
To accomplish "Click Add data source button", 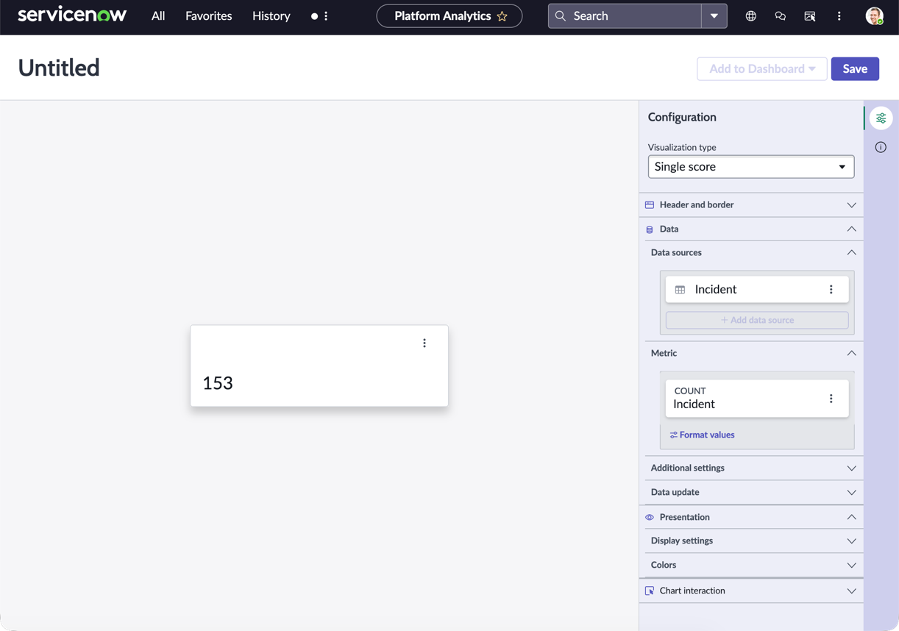I will 757,320.
